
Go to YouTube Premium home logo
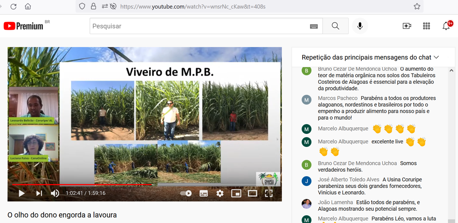(24, 26)
